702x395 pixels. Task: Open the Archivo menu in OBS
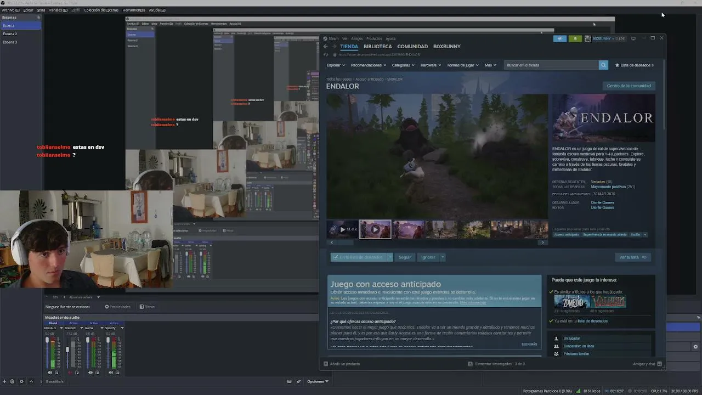click(11, 10)
